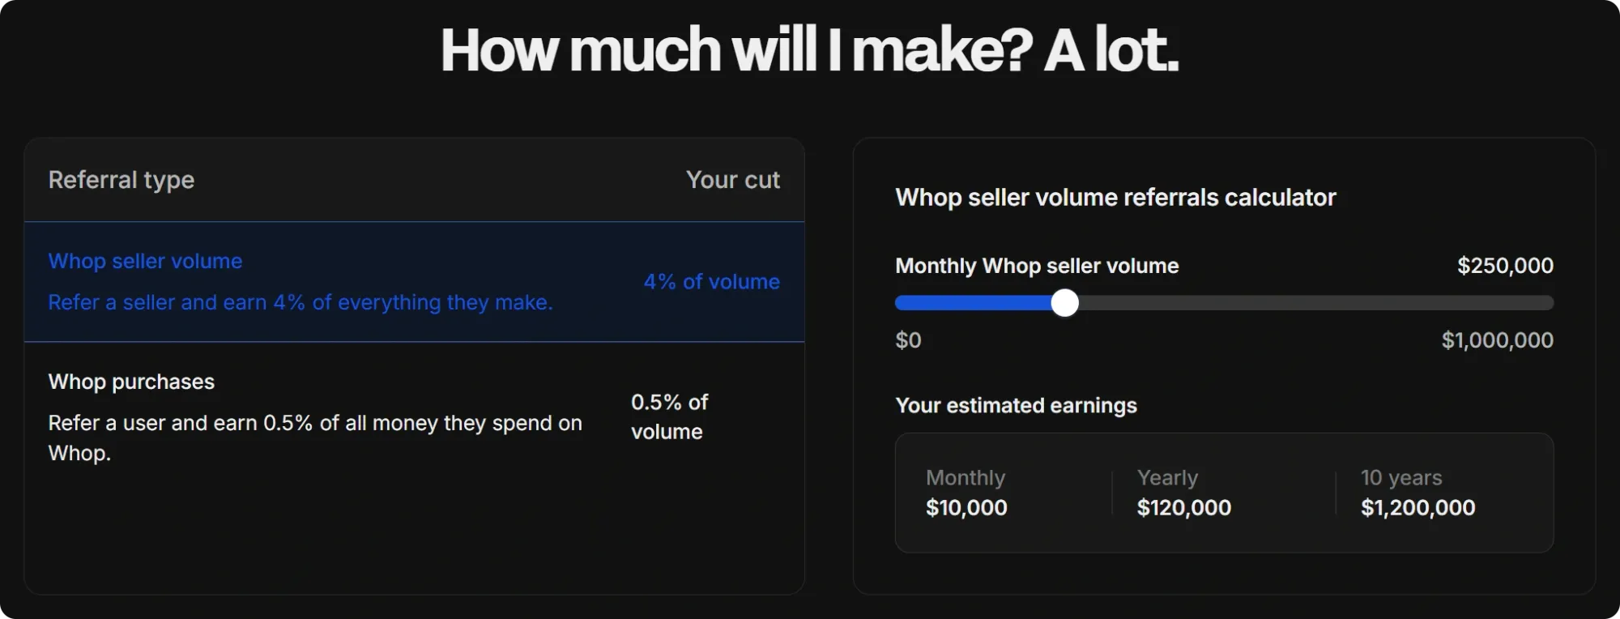Click the Yearly $120,000 earnings figure
1620x619 pixels.
(1183, 508)
